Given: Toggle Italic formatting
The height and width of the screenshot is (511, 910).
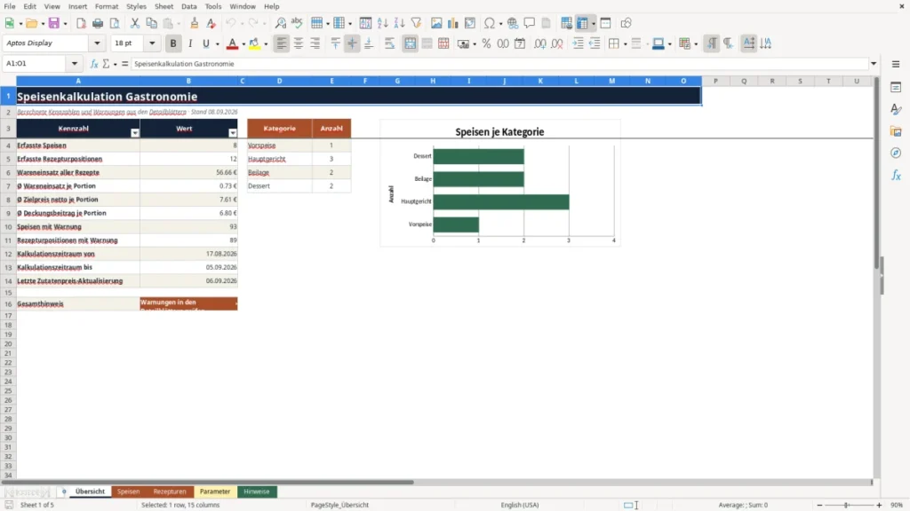Looking at the screenshot, I should (190, 43).
